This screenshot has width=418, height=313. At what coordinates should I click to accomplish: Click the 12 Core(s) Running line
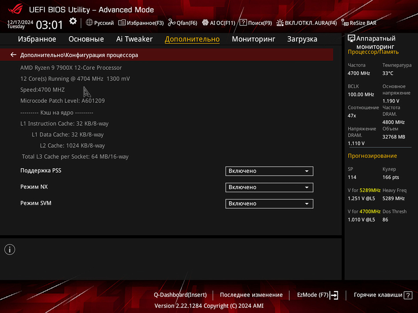[x=75, y=79]
